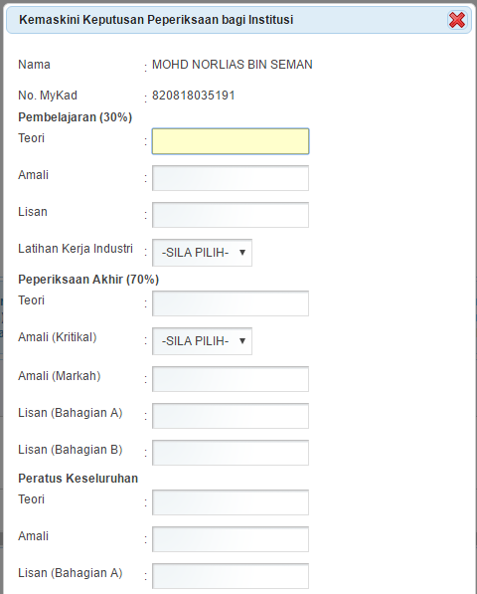Close the Kemaskini Keputusan Peperiksaan dialog
Screen dimensions: 477x594
pyautogui.click(x=457, y=20)
